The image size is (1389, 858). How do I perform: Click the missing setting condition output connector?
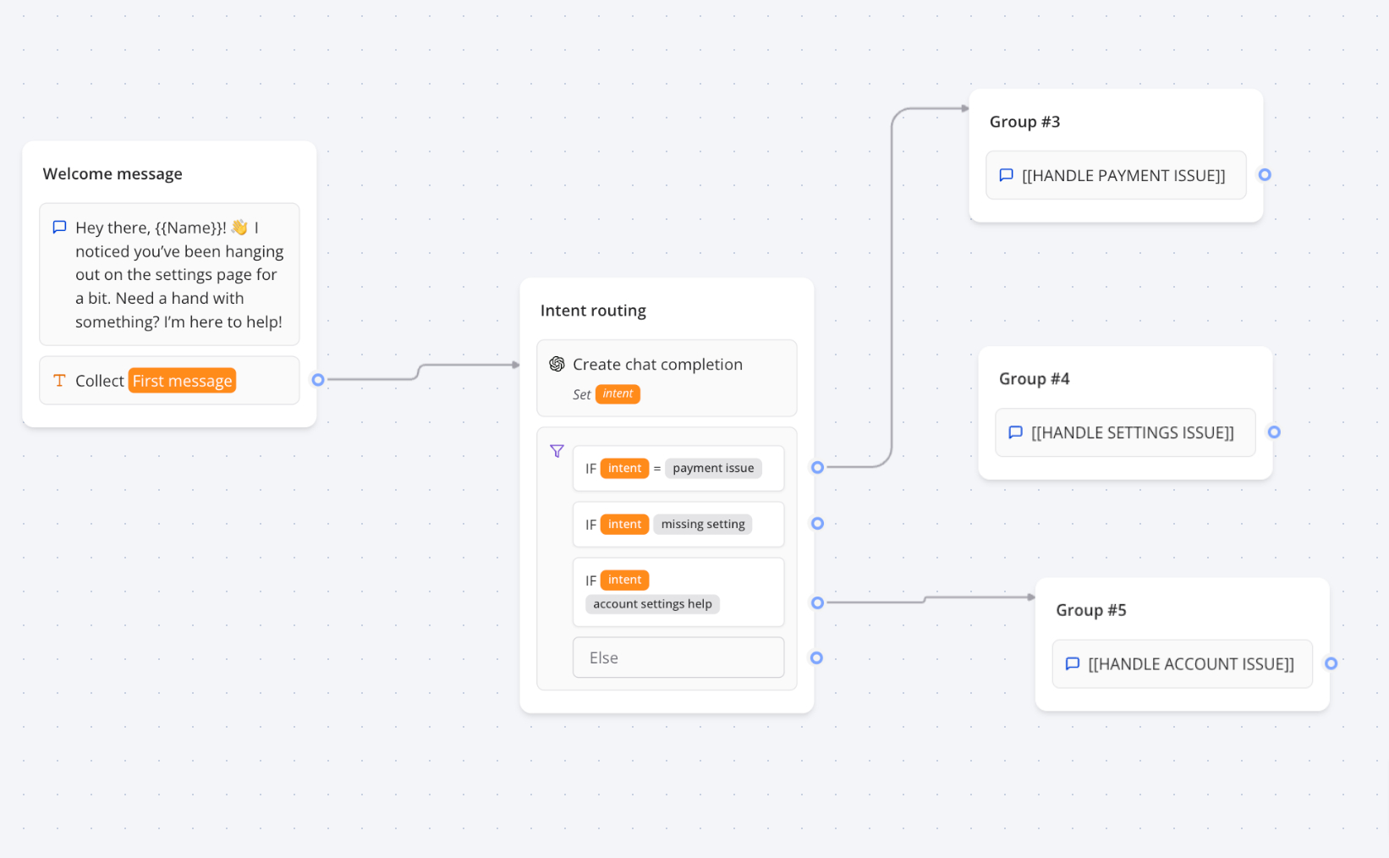[817, 524]
